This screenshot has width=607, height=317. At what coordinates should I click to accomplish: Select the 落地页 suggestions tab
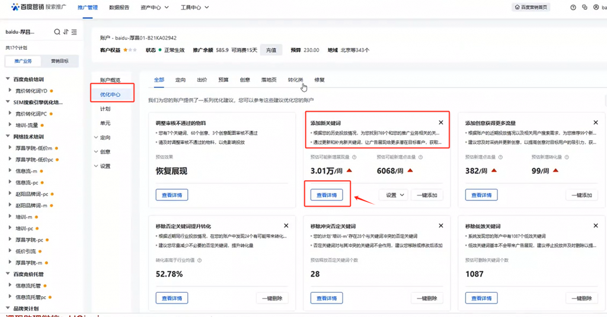pos(269,80)
